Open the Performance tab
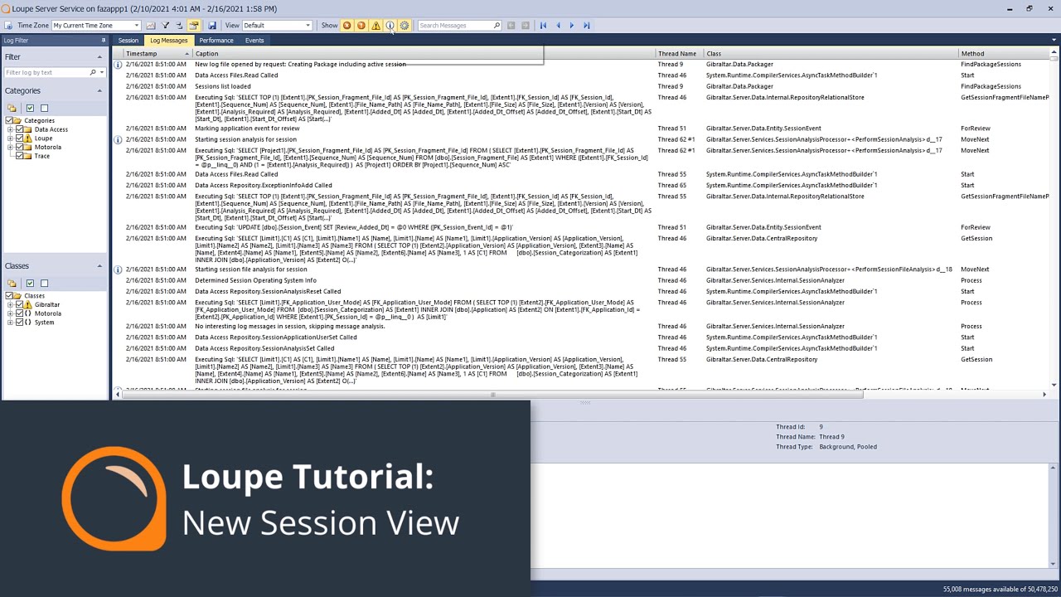The image size is (1061, 597). [x=216, y=41]
